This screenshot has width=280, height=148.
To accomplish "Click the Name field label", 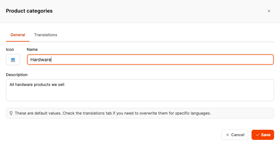I will click(32, 49).
